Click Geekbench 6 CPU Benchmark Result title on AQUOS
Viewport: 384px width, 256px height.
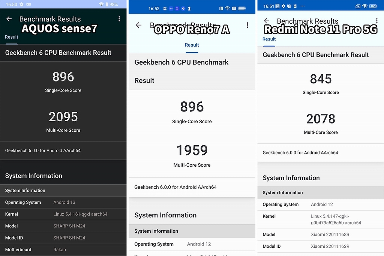[58, 53]
